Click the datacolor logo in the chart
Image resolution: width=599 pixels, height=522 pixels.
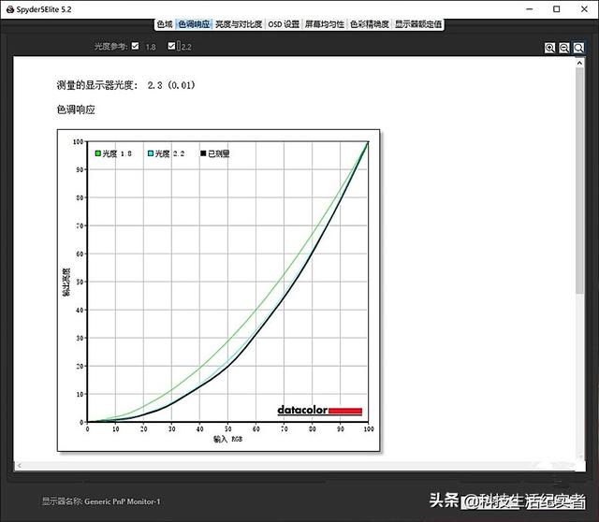[x=319, y=410]
